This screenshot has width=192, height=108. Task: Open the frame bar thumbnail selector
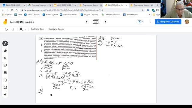[96, 22]
